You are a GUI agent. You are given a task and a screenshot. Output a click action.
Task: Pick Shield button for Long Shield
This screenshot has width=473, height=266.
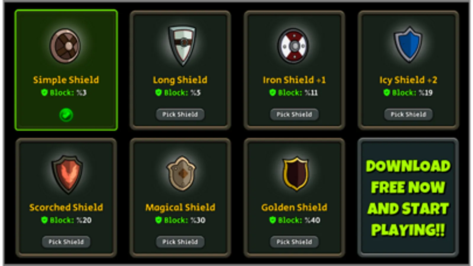tap(180, 114)
